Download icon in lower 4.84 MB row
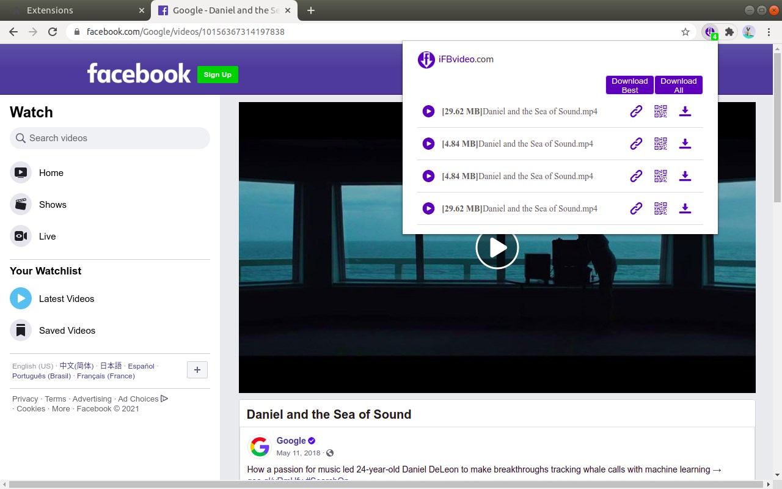Screen dimensions: 782x489 (685, 176)
